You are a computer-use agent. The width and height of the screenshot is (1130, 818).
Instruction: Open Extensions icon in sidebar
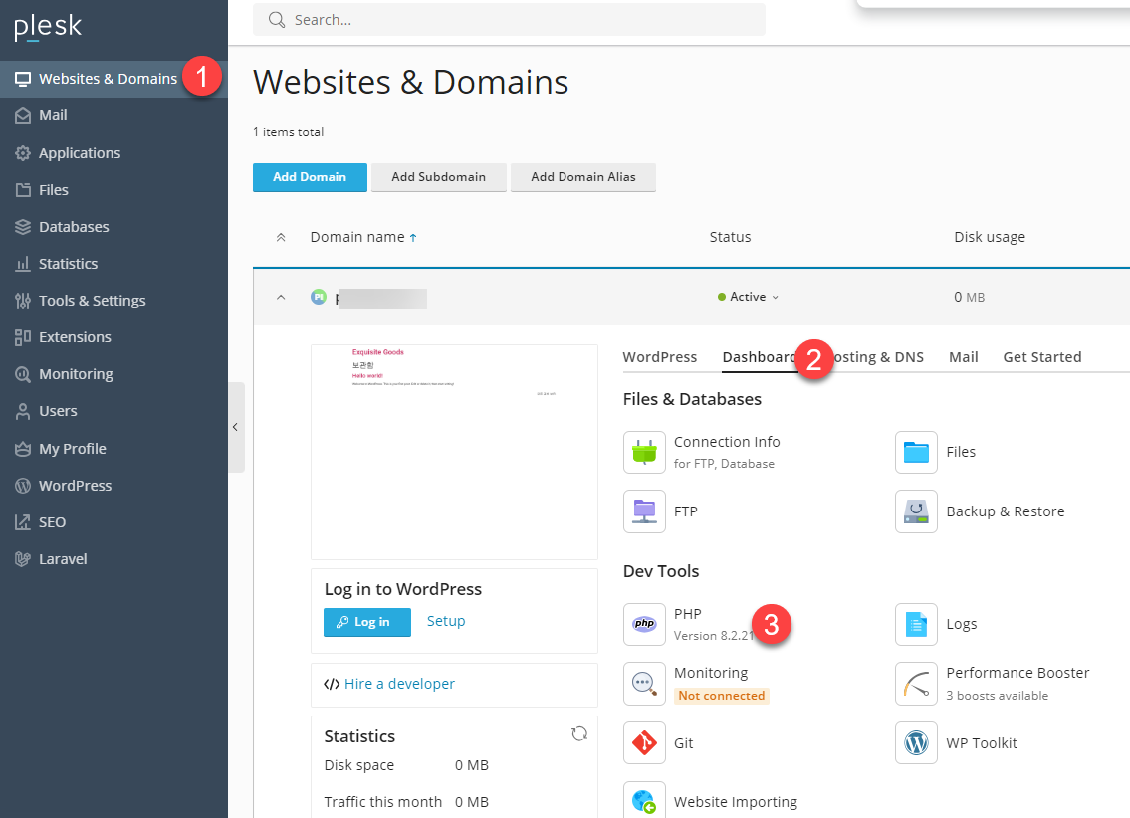[23, 337]
